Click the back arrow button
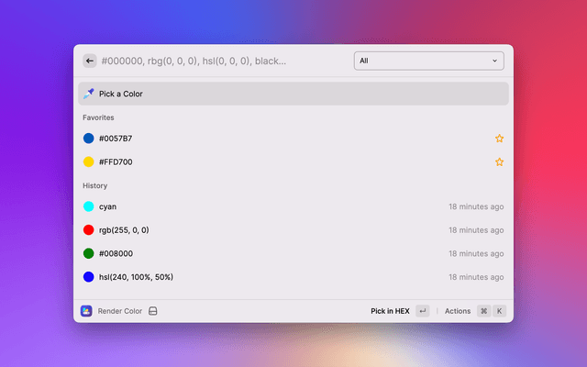The image size is (587, 367). pyautogui.click(x=90, y=61)
